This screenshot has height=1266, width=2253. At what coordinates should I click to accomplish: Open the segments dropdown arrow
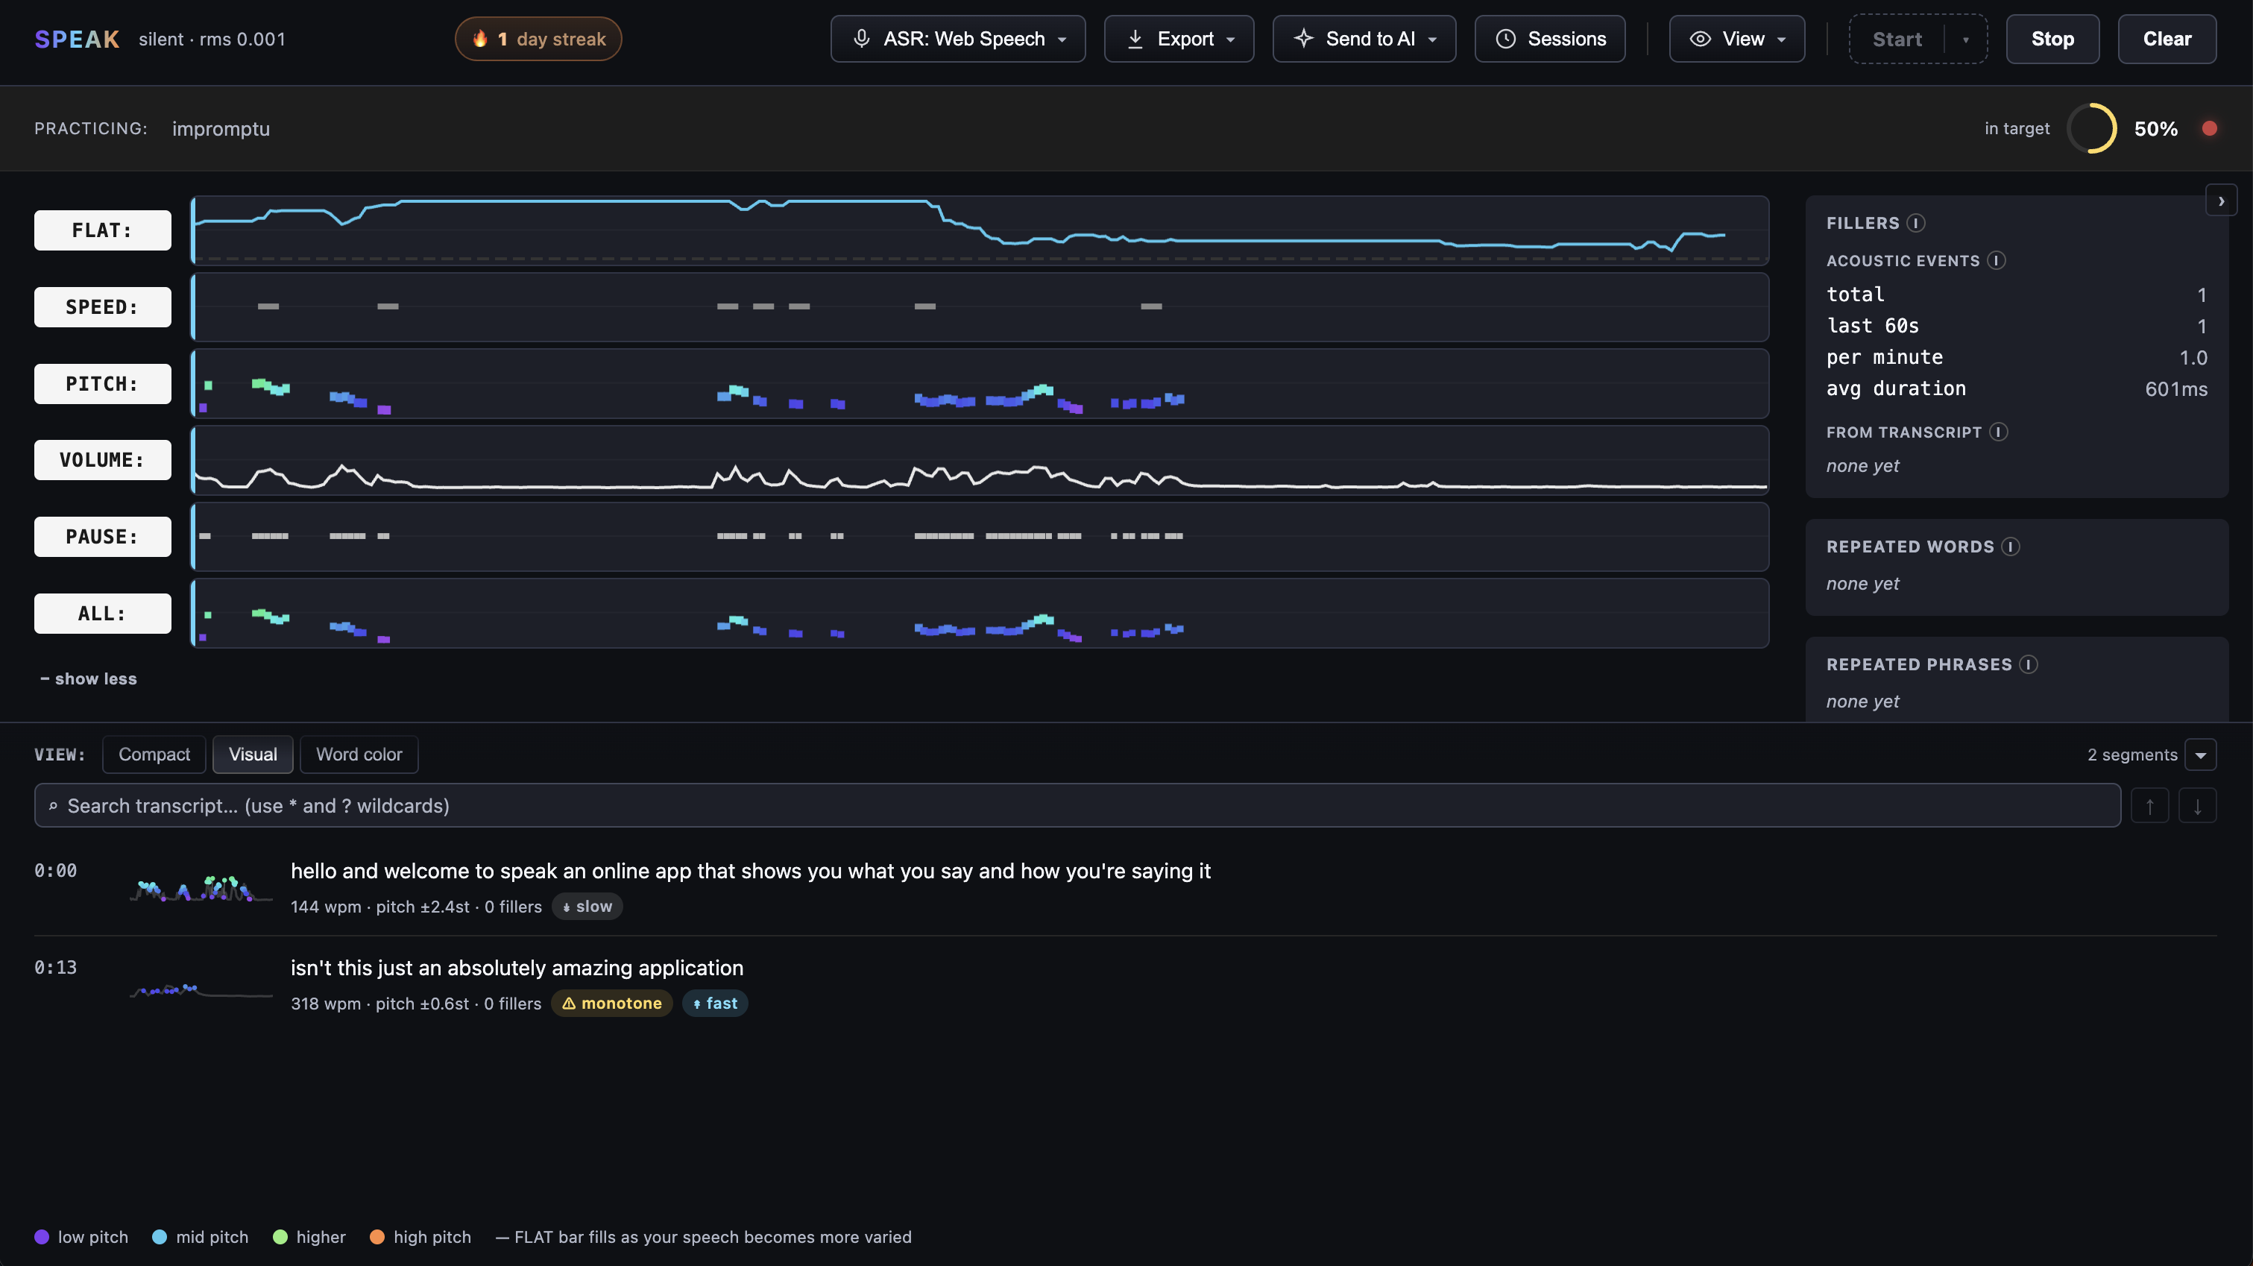(x=2199, y=755)
